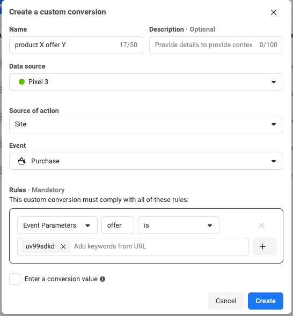The image size is (293, 316).
Task: Click the Purchase shopping bag icon
Action: (22, 161)
